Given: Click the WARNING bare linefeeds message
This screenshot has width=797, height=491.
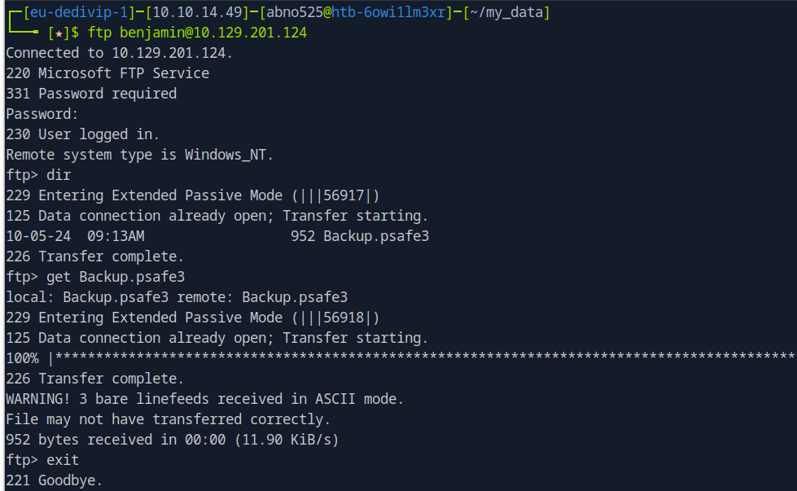Looking at the screenshot, I should click(205, 399).
